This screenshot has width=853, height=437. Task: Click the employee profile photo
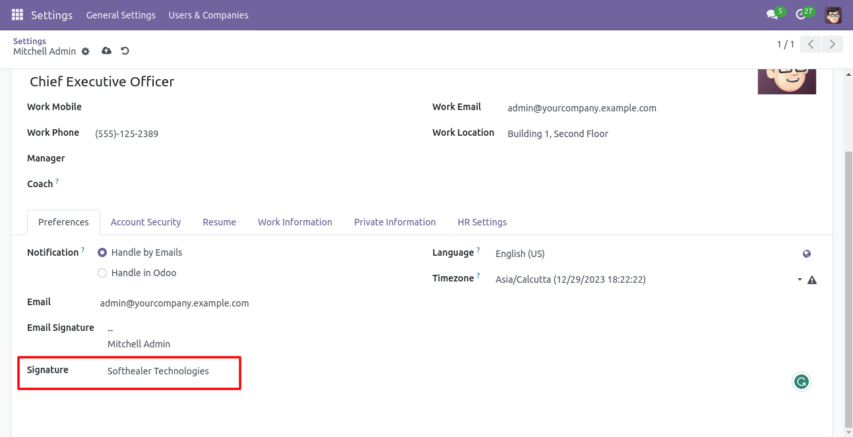(x=787, y=82)
